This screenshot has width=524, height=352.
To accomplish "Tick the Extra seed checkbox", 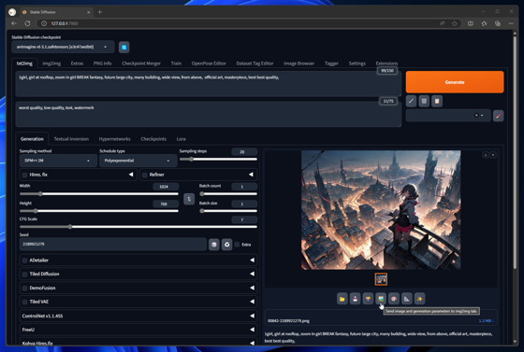I will pyautogui.click(x=237, y=245).
